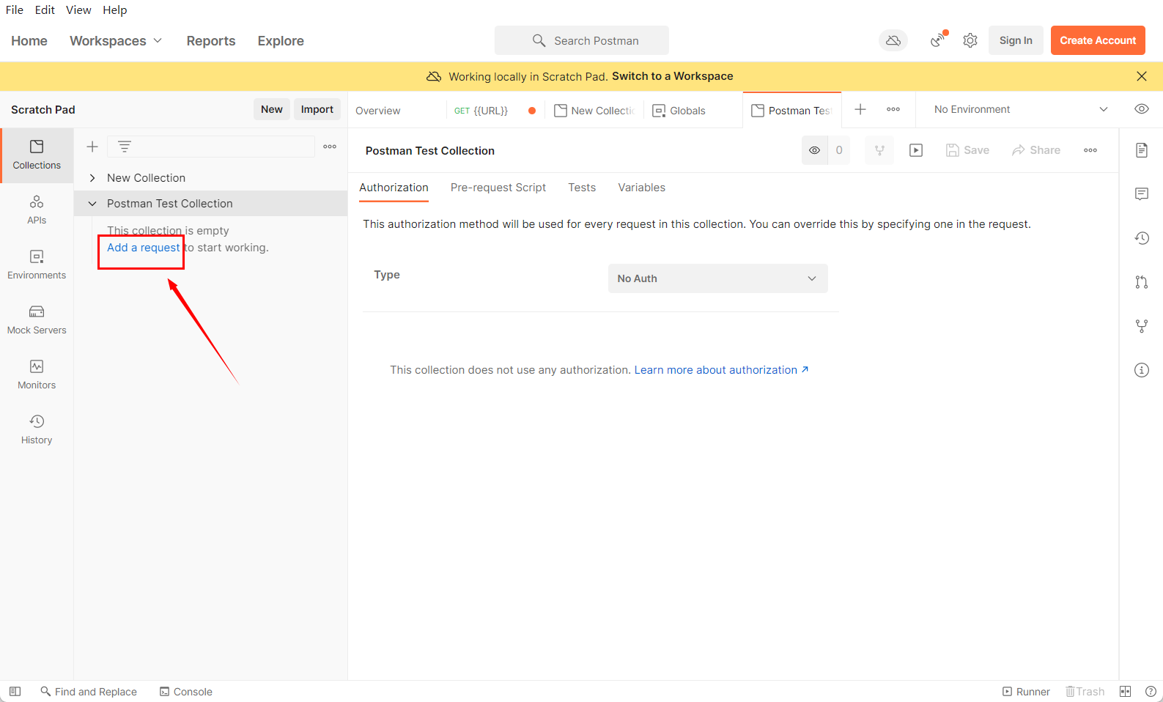Switch to the Overview tab
Image resolution: width=1163 pixels, height=702 pixels.
378,111
